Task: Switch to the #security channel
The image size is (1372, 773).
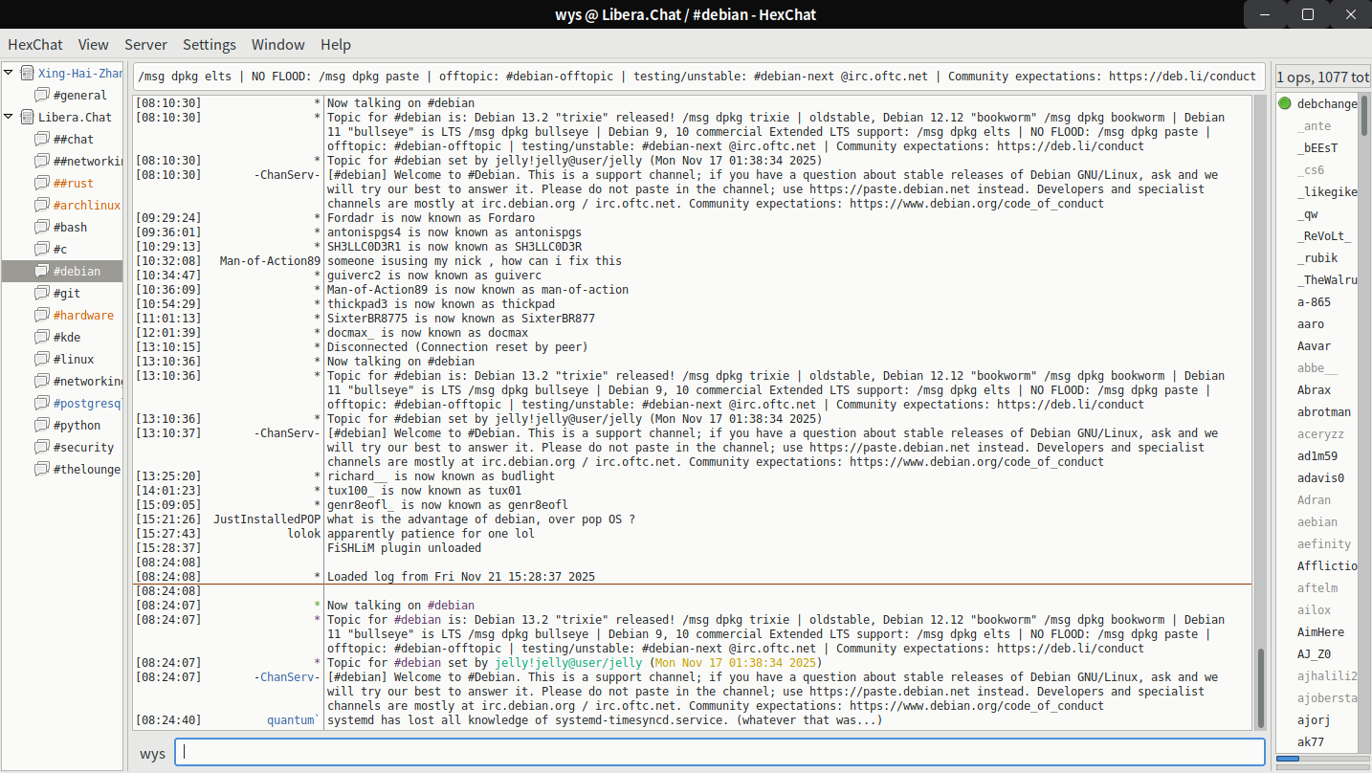Action: pyautogui.click(x=83, y=447)
